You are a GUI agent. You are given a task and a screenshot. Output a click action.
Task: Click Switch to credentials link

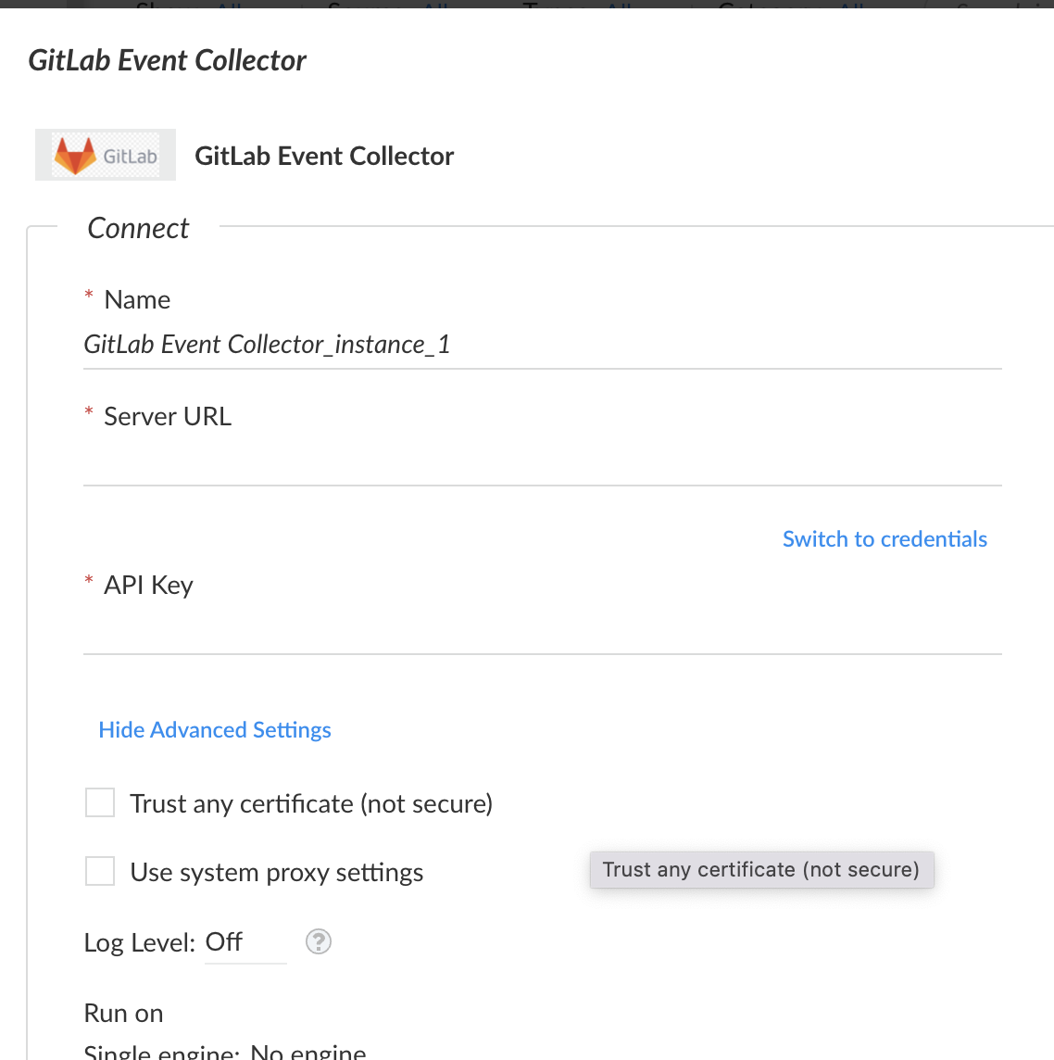point(885,538)
